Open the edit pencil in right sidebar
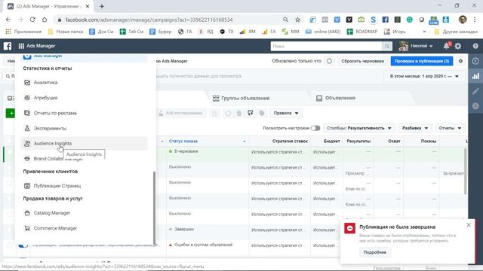This screenshot has width=483, height=271. (475, 91)
